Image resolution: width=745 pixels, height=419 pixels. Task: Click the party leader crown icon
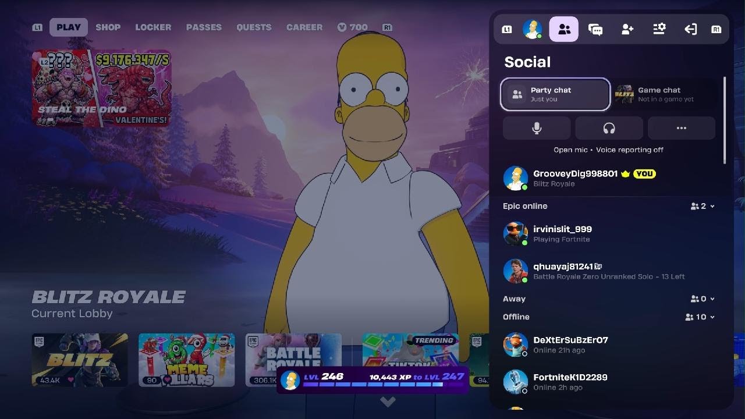pos(626,173)
